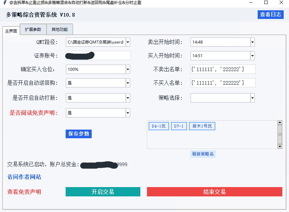Maximize the window
Screen dimensions: 289x212
tap(266, 3)
